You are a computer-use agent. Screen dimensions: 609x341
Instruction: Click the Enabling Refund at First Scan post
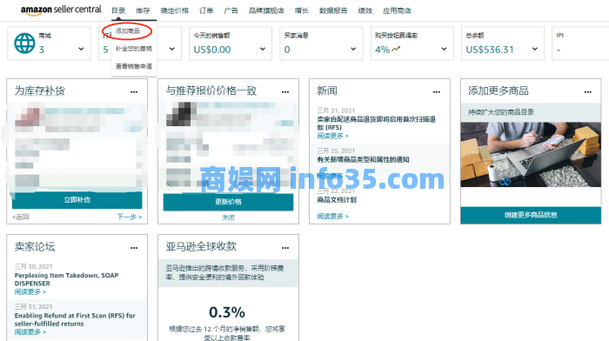pyautogui.click(x=75, y=319)
